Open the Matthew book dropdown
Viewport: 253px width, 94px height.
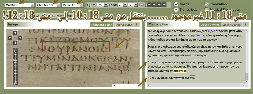(x=20, y=5)
